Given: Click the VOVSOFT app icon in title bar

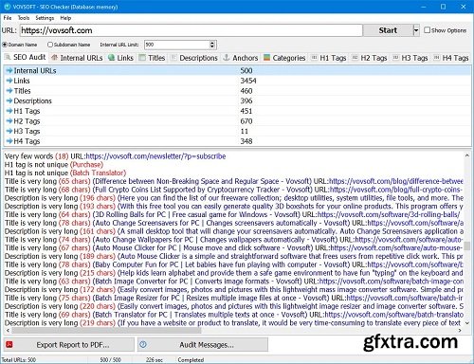Looking at the screenshot, I should [x=8, y=7].
